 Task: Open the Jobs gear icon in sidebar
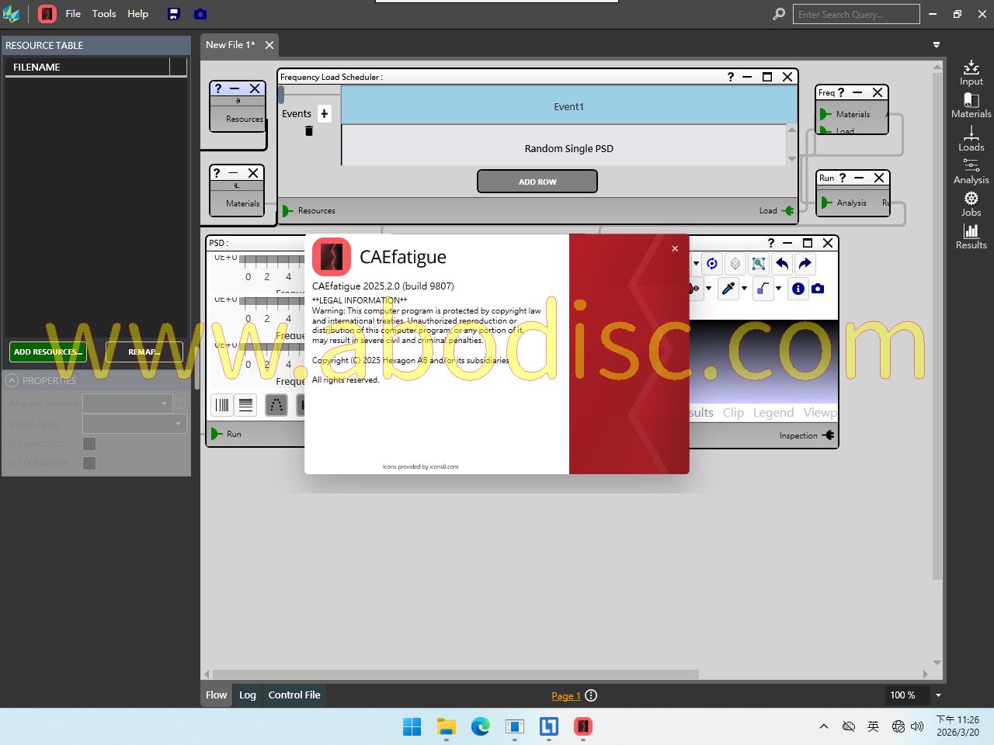[x=971, y=204]
